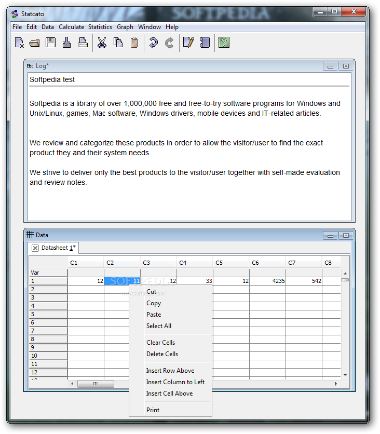This screenshot has height=434, width=380.
Task: Click the Statcato application logo icon
Action: 15,14
